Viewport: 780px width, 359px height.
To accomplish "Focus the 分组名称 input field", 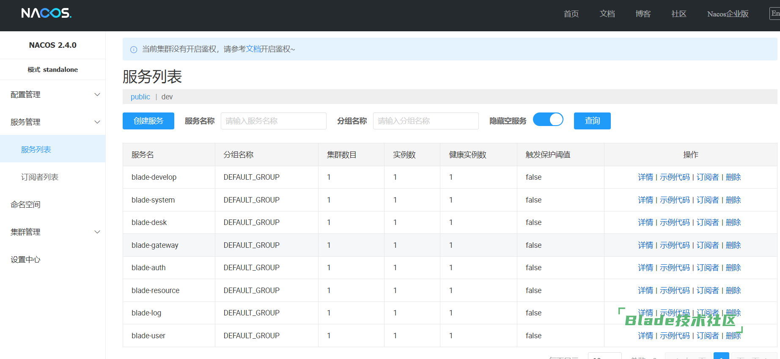I will click(426, 121).
